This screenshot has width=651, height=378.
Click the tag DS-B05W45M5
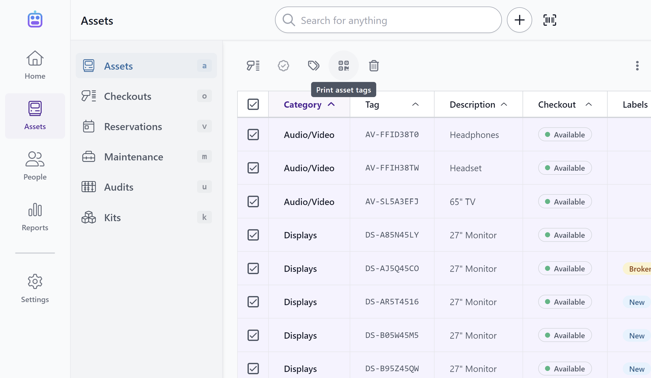[392, 335]
